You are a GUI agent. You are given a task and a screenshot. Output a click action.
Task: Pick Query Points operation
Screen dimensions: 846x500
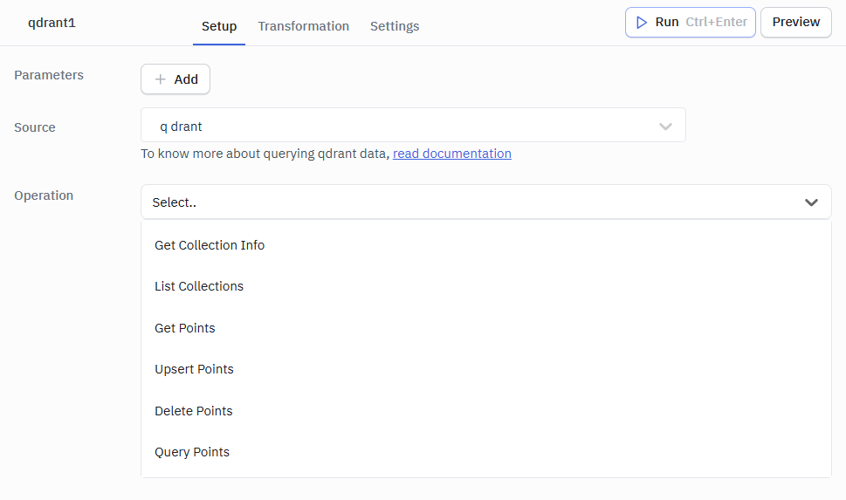pos(485,452)
